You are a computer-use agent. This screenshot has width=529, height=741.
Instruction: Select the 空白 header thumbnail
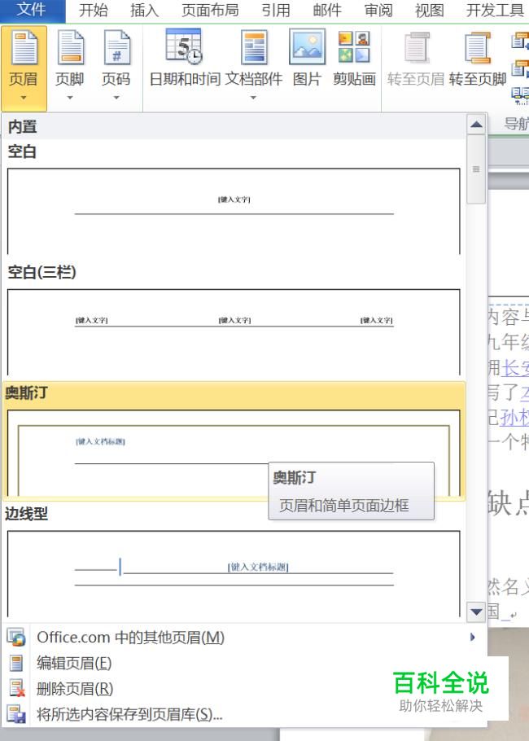pos(234,211)
